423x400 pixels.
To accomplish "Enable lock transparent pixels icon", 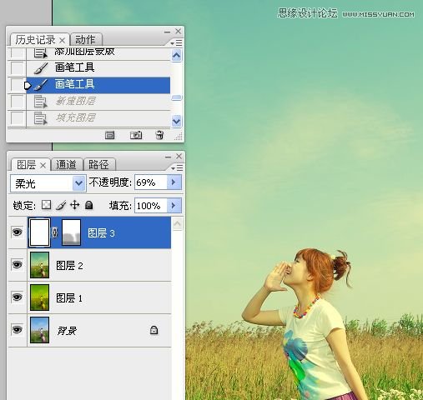I will point(46,205).
